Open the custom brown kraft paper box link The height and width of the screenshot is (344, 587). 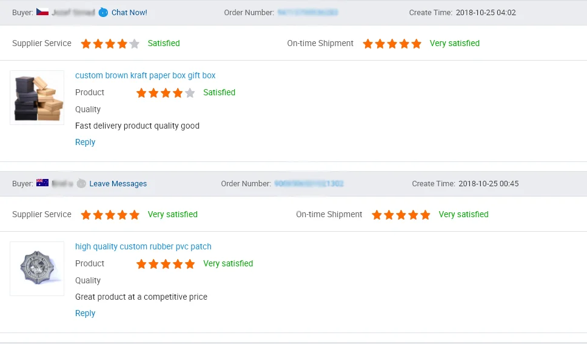(145, 76)
